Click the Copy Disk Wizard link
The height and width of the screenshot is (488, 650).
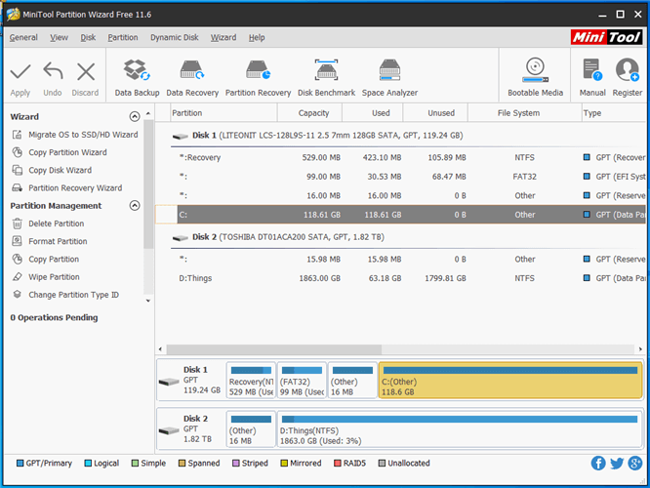[61, 171]
